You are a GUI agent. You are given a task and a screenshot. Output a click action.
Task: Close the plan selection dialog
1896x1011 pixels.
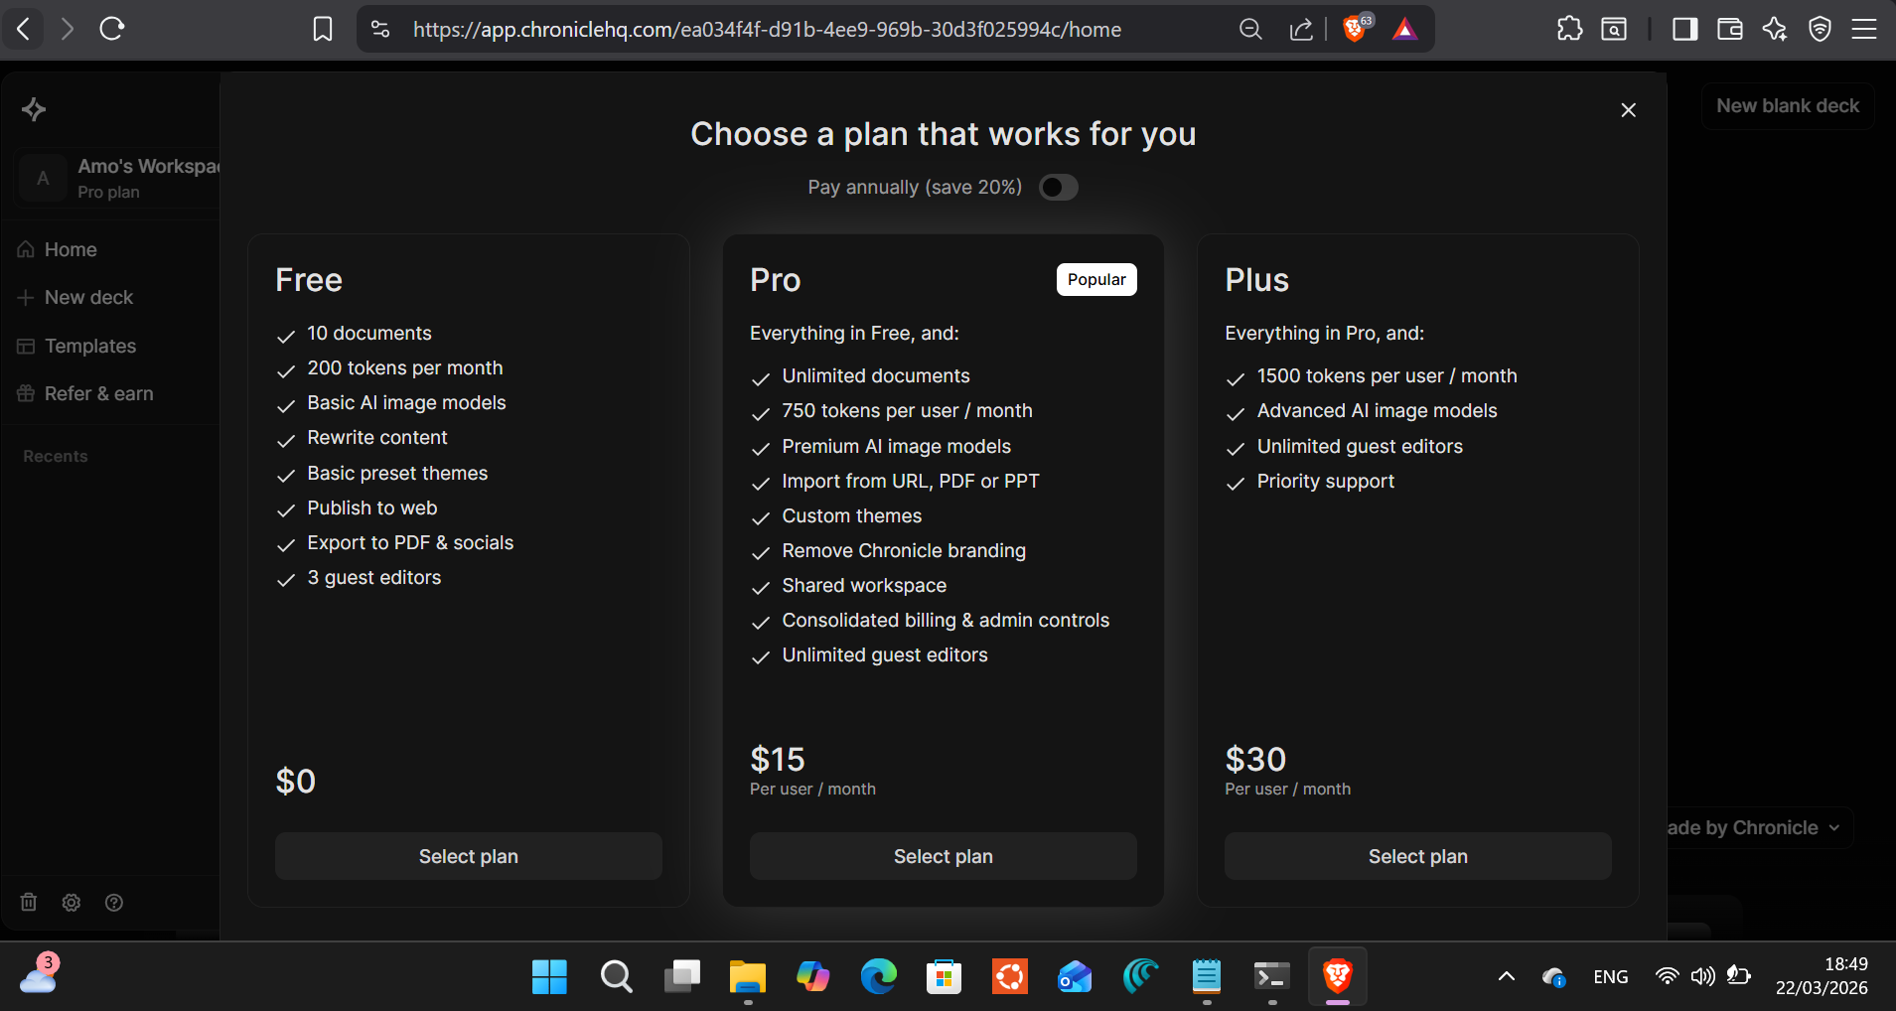pyautogui.click(x=1628, y=110)
